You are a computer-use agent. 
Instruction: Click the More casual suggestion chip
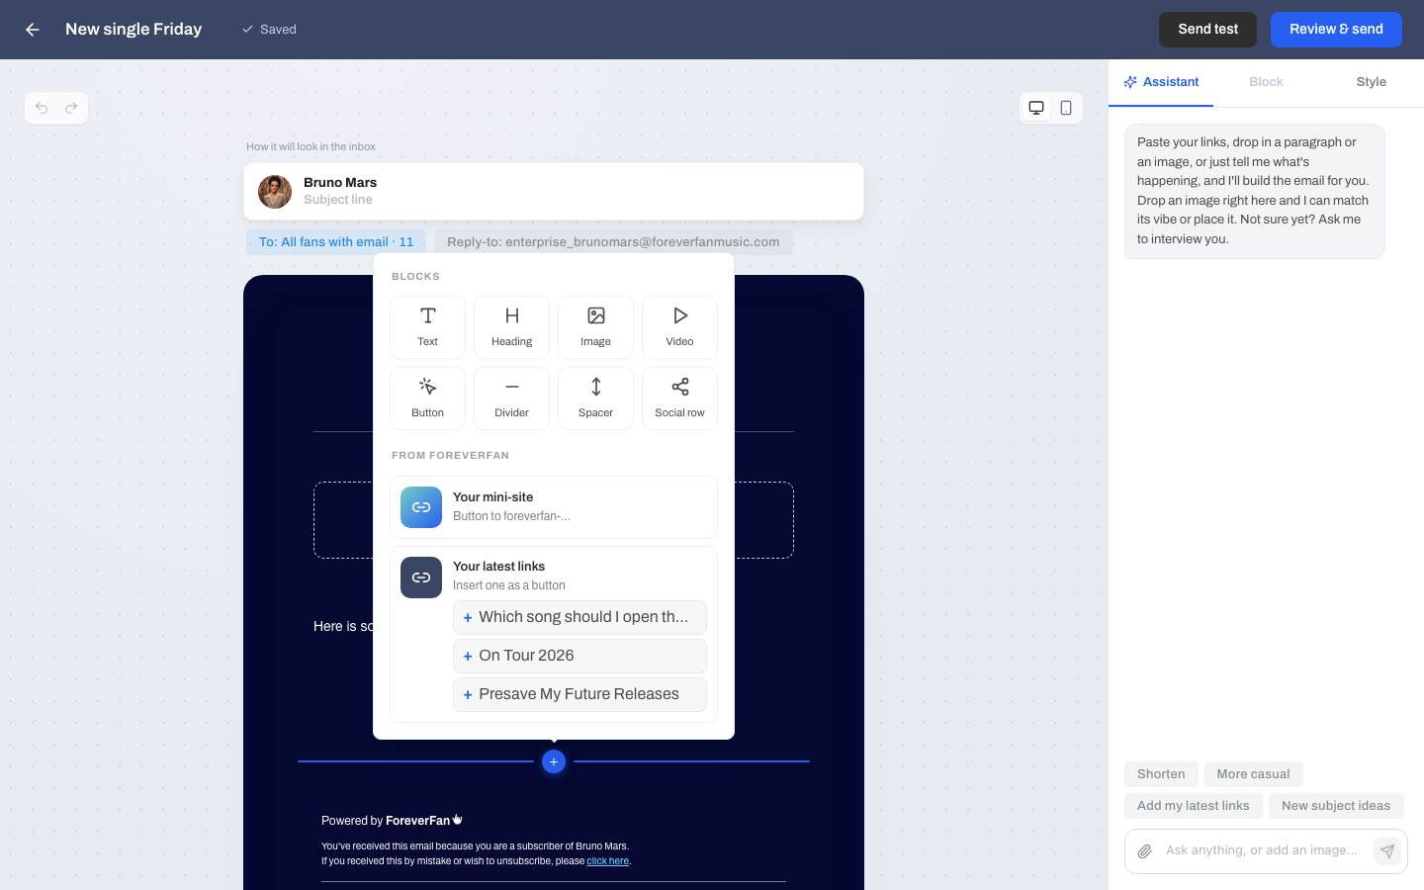coord(1253,774)
